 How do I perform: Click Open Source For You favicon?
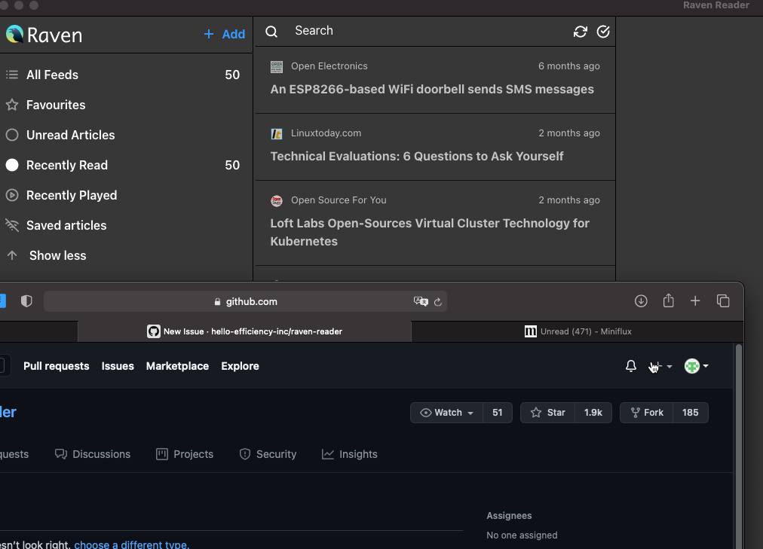point(277,200)
